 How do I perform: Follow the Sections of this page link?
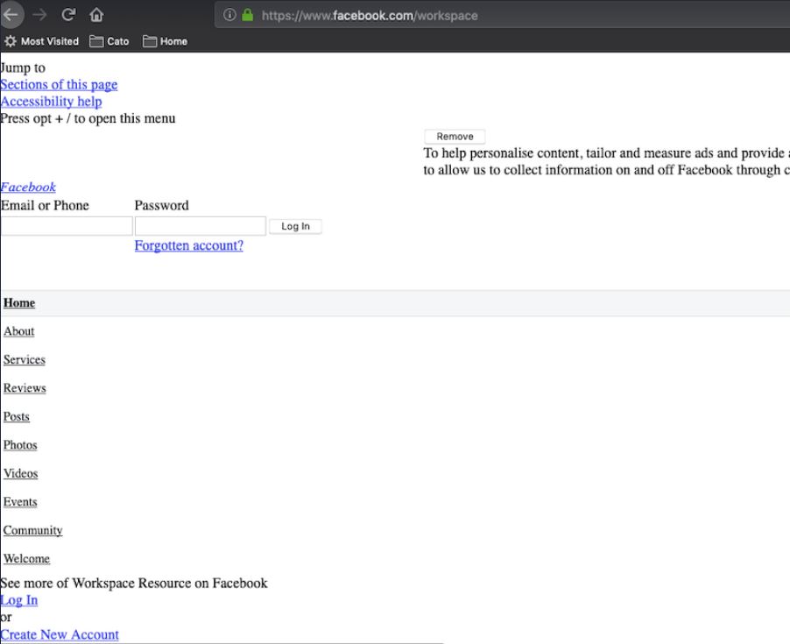pyautogui.click(x=59, y=84)
